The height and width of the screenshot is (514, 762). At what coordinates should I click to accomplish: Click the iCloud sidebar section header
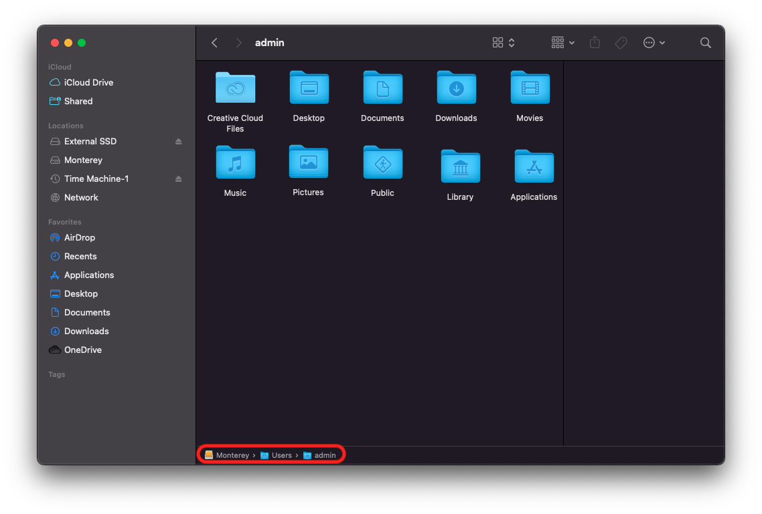60,67
